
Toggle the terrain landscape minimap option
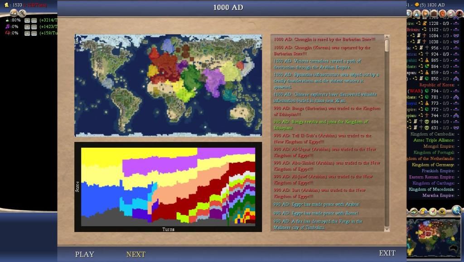pos(414,211)
